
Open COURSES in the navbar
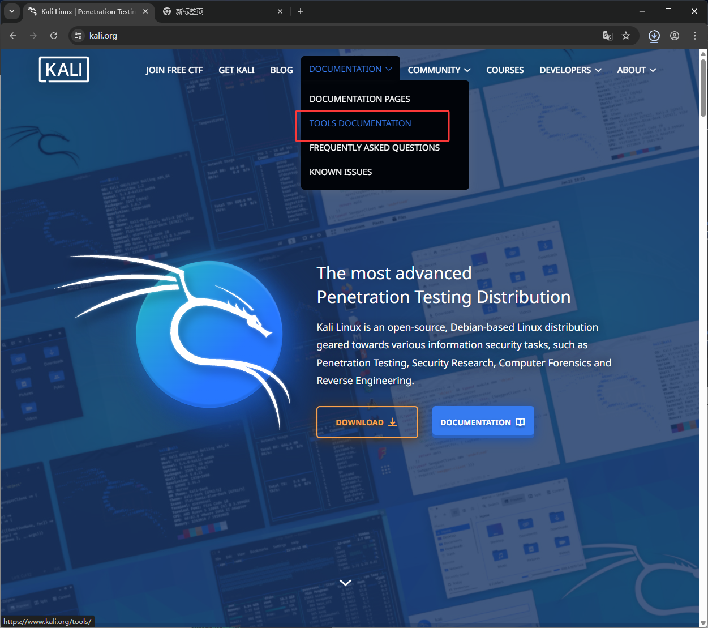505,70
